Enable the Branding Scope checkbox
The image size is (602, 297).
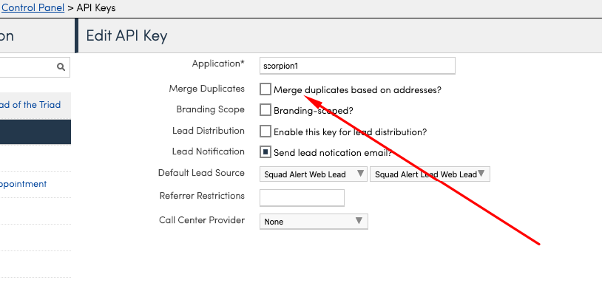coord(266,110)
